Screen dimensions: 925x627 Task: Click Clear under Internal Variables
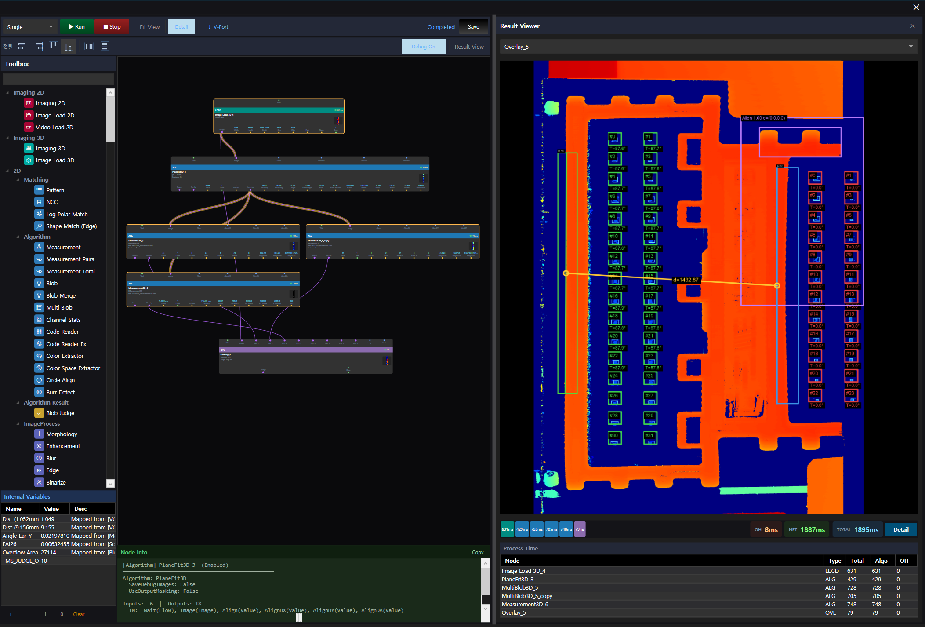[79, 614]
